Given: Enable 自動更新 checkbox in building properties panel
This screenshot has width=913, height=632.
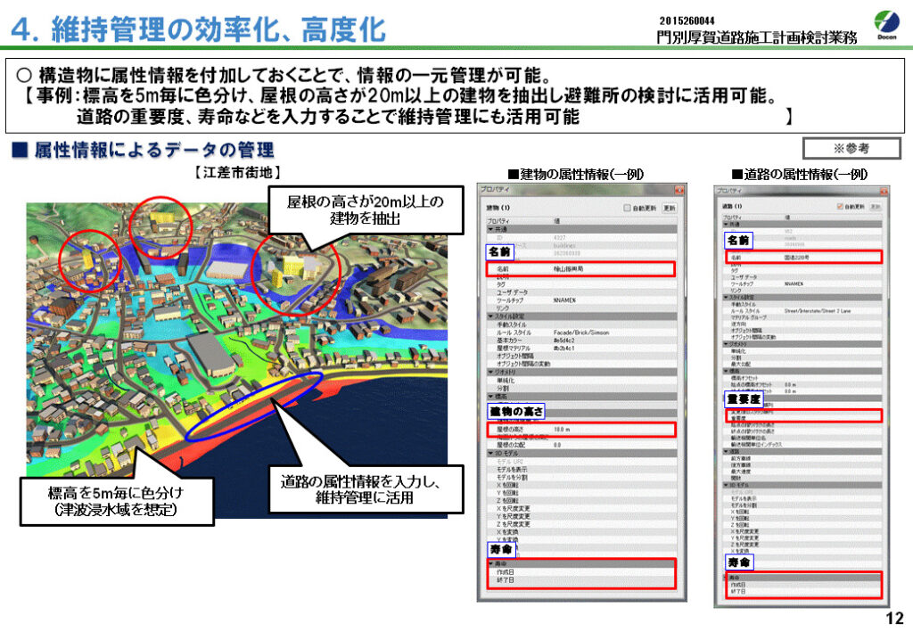Looking at the screenshot, I should [x=628, y=207].
